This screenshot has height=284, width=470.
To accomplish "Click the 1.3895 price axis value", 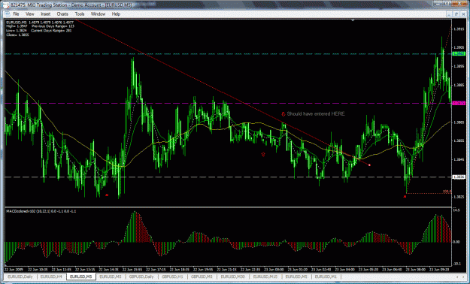I will click(459, 67).
